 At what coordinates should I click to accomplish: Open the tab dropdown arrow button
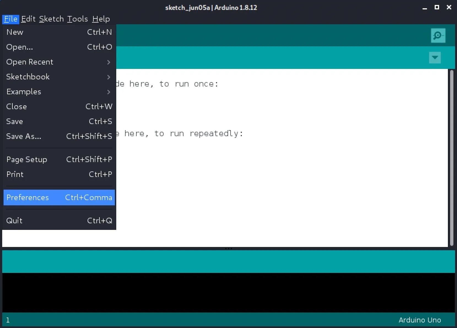(x=435, y=58)
